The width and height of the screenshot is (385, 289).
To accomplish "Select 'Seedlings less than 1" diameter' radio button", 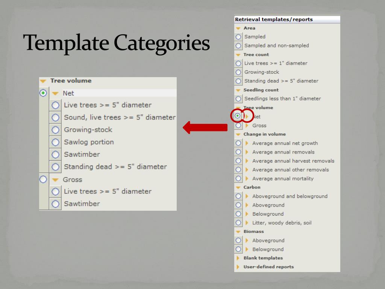I will pyautogui.click(x=238, y=99).
